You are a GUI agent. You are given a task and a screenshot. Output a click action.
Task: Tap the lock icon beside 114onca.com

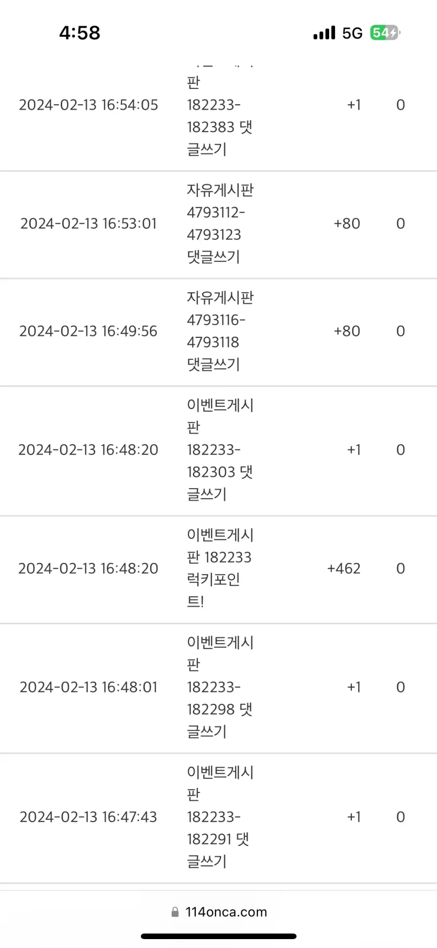coord(175,912)
